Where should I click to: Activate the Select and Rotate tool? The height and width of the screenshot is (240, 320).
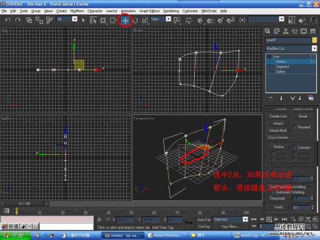pyautogui.click(x=135, y=20)
